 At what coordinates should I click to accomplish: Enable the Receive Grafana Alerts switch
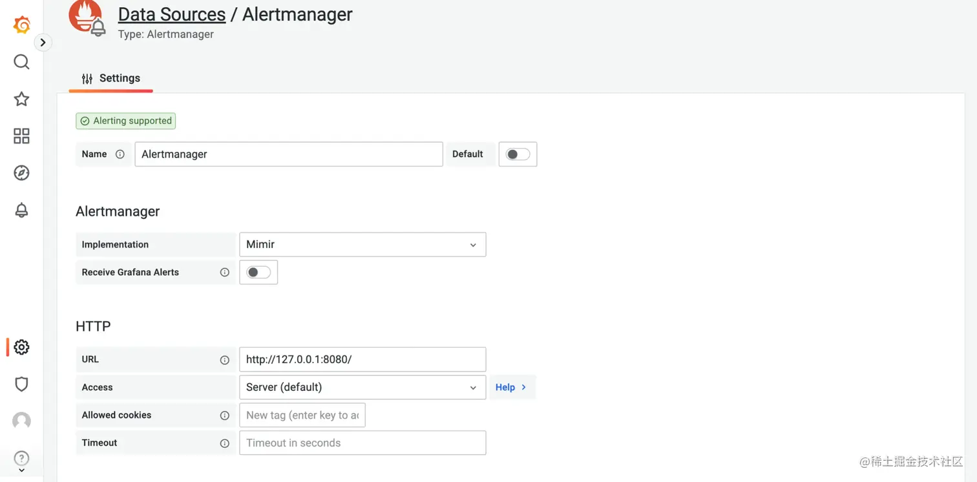258,273
